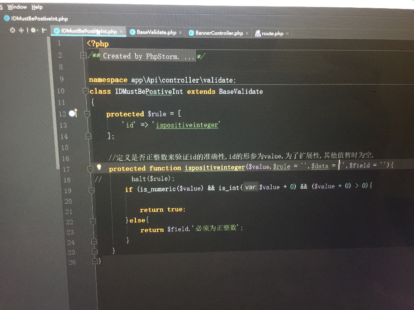Select the IDMustBePostiveInt.php breadcrumb
The image size is (414, 310).
pos(36,19)
